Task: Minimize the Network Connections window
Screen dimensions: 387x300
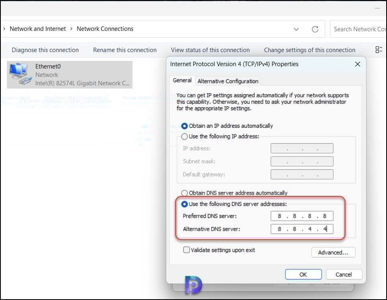Action: pos(377,8)
